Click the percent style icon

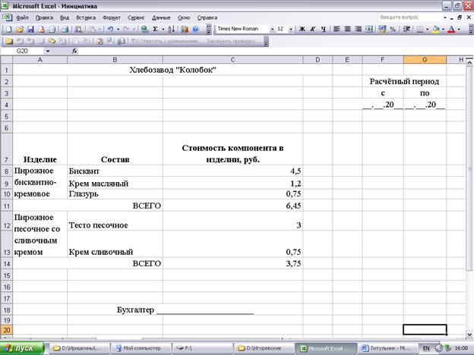[x=392, y=29]
